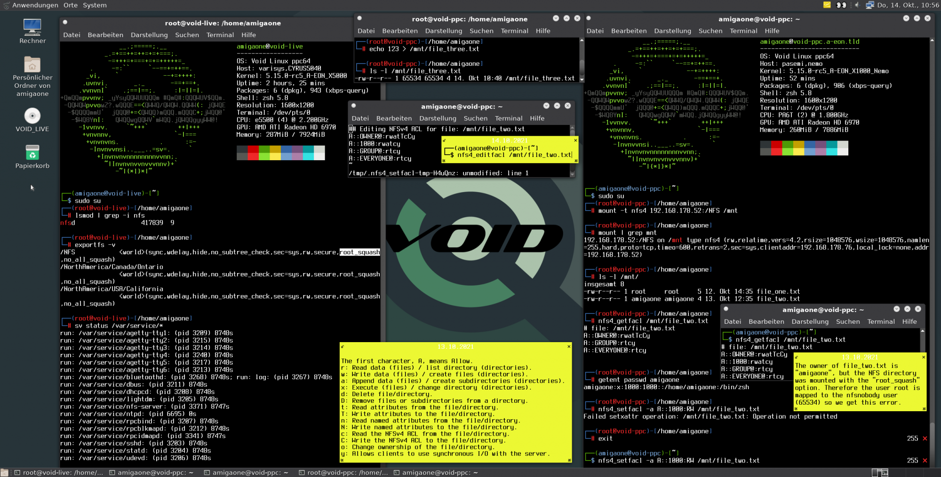Open Datei menu in root@void-live terminal
941x477 pixels.
point(72,35)
